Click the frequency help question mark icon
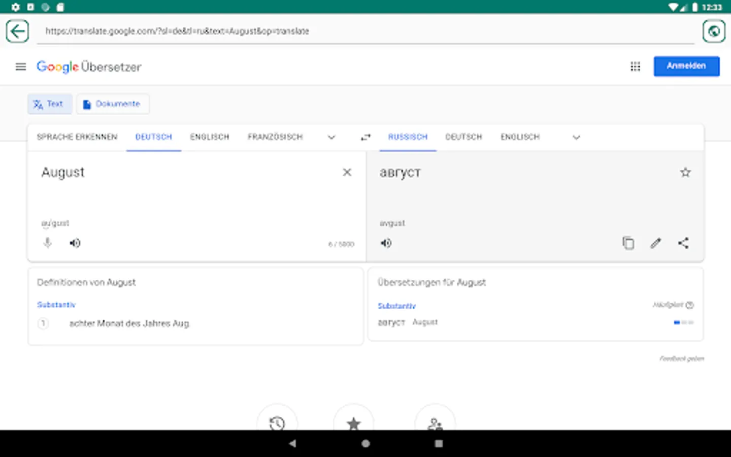Image resolution: width=731 pixels, height=457 pixels. coord(689,305)
